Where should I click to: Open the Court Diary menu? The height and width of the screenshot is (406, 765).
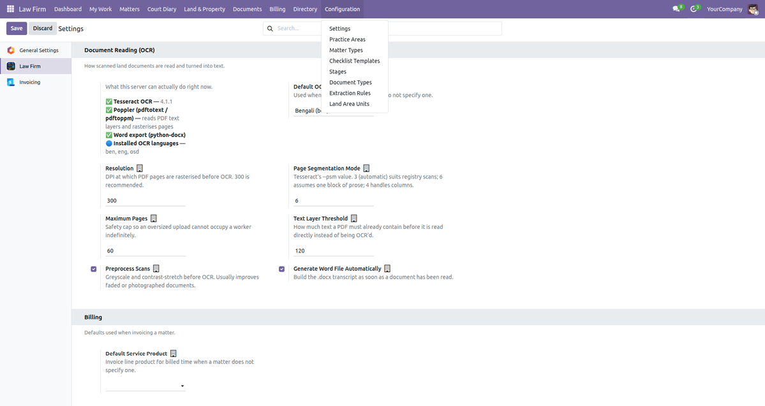pyautogui.click(x=162, y=9)
